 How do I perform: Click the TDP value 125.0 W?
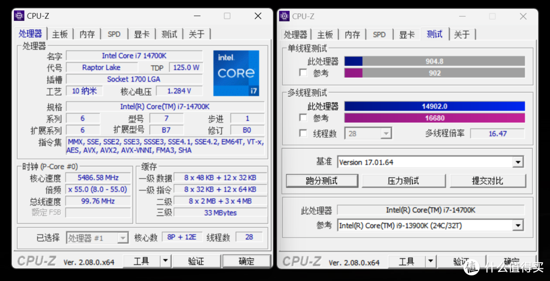tap(186, 67)
